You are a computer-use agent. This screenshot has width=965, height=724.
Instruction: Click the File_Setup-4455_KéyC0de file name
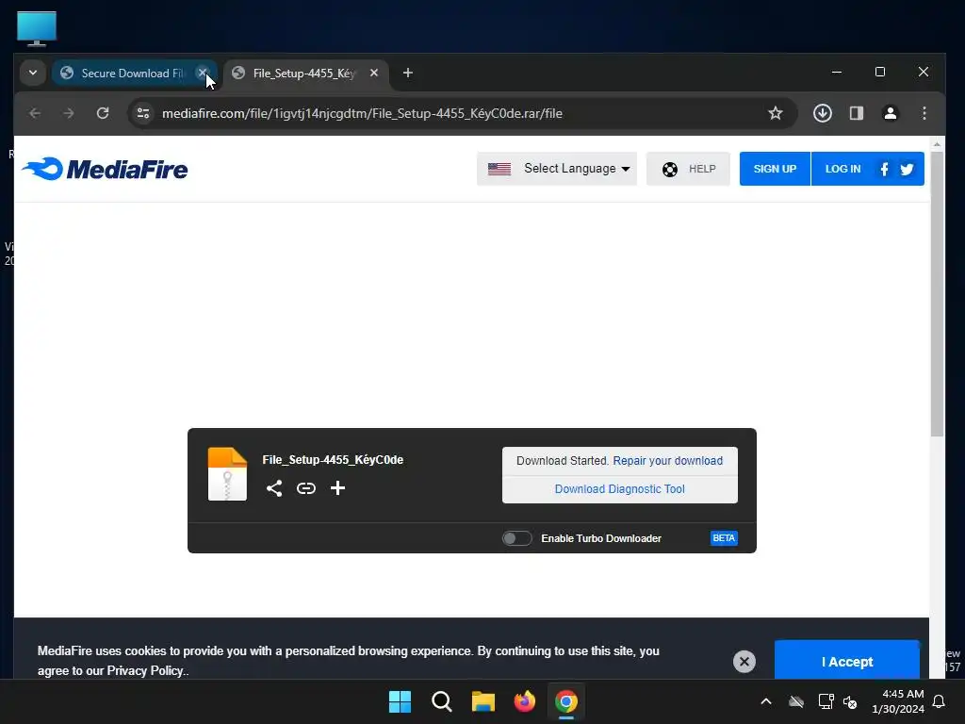tap(333, 460)
